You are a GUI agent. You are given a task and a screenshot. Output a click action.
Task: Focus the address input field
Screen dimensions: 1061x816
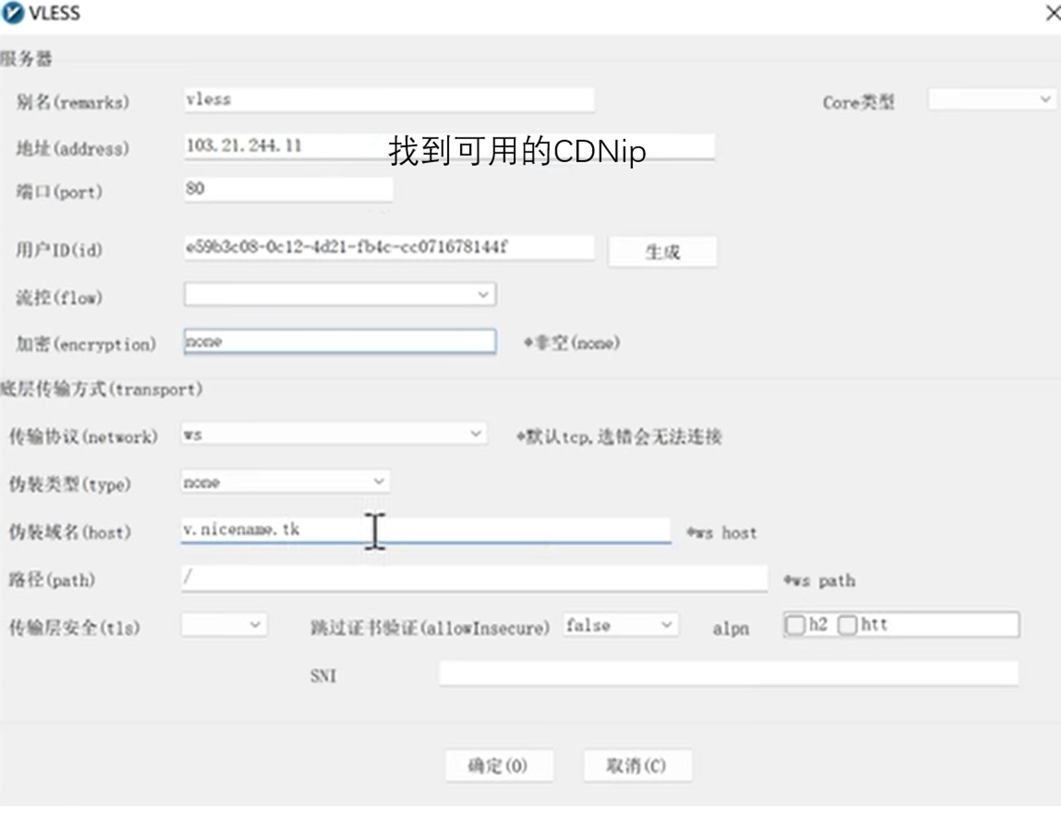pyautogui.click(x=340, y=146)
